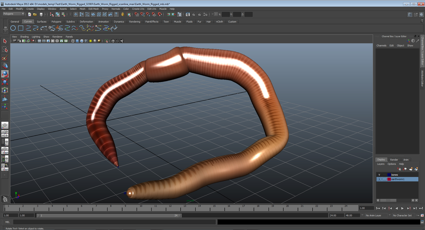
Task: Click frame 12 on the timeline
Action: click(x=170, y=208)
